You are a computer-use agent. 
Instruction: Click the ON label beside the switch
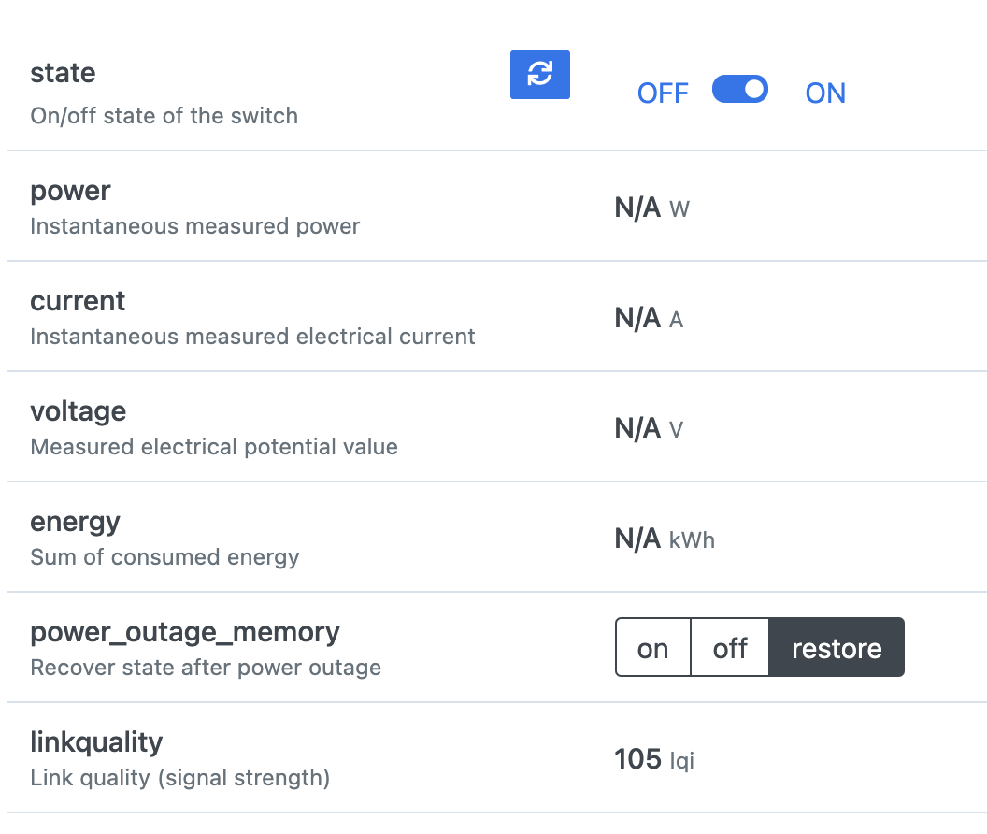(825, 93)
